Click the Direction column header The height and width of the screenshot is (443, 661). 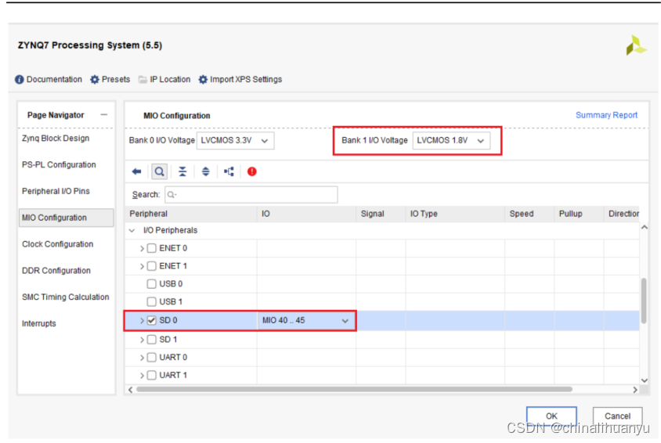[x=622, y=214]
